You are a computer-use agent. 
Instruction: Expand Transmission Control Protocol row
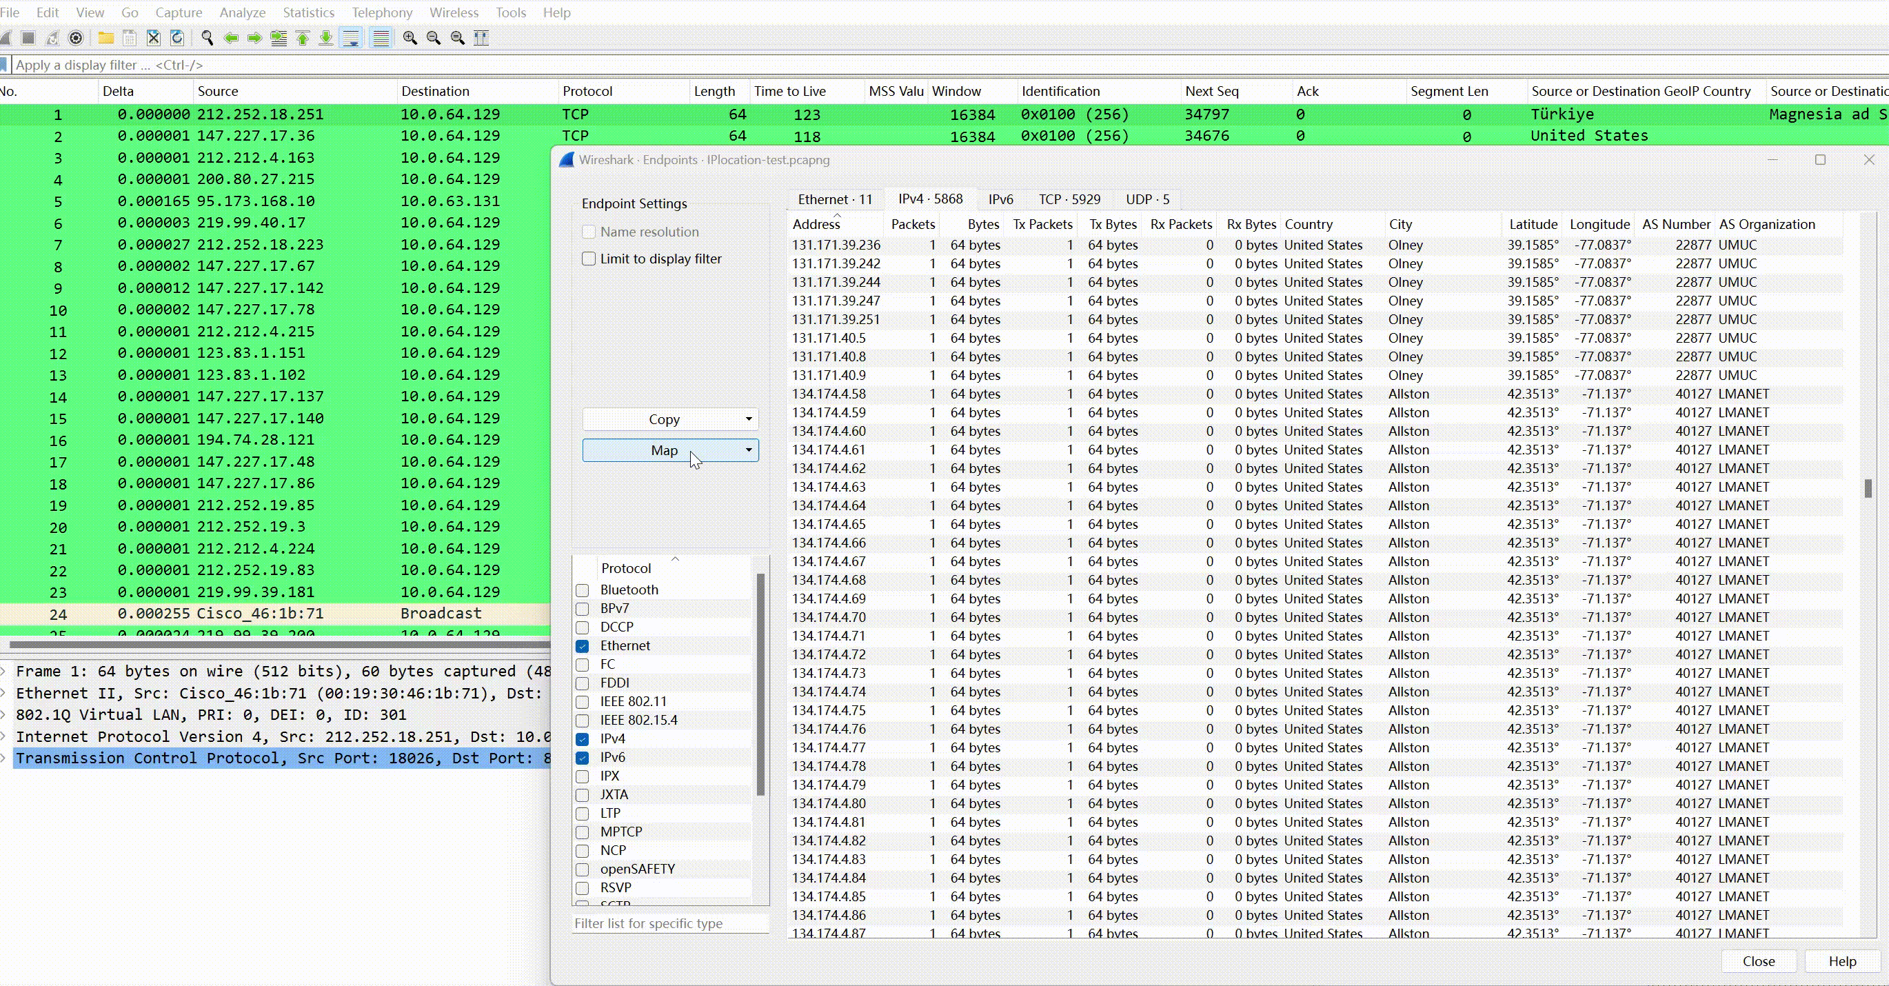tap(4, 758)
